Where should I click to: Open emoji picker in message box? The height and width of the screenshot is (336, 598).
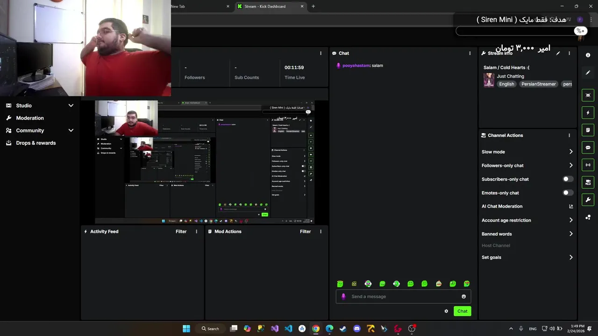[463, 296]
